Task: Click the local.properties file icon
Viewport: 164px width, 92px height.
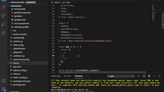Action: (12, 23)
